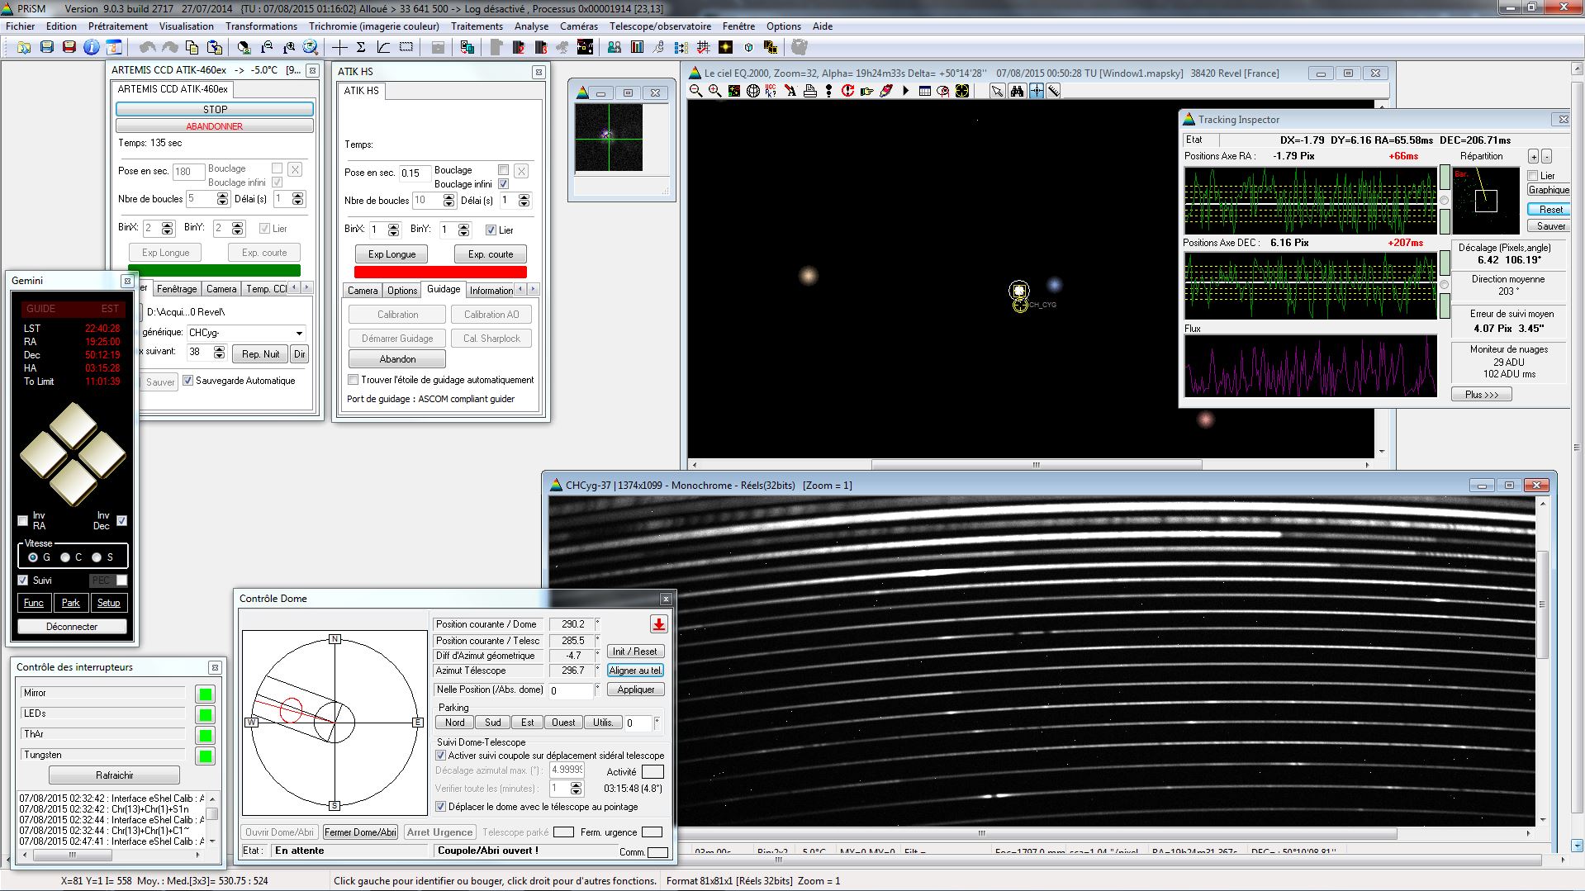
Task: Switch to the Options tab in ATIK HS
Action: [402, 291]
